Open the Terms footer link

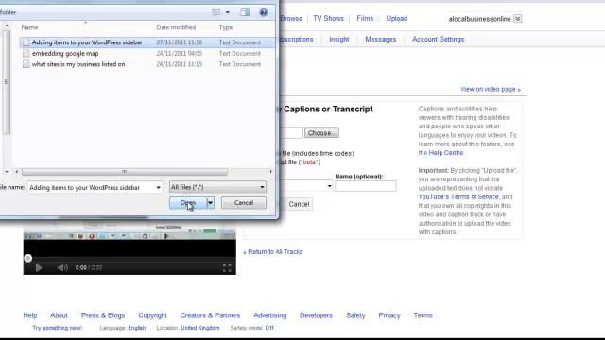point(423,315)
